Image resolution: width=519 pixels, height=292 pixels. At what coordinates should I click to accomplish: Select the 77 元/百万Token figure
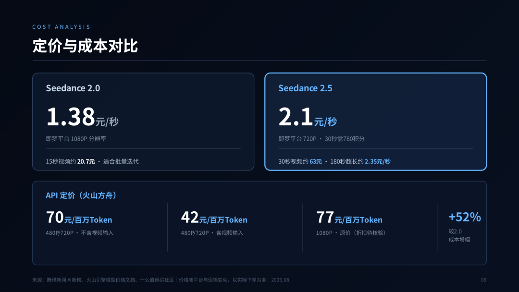click(349, 218)
